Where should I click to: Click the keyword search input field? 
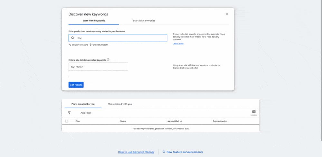[x=118, y=38]
